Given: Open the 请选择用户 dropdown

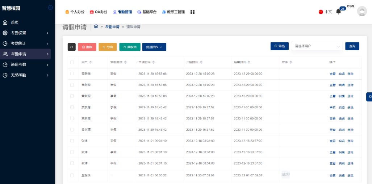Looking at the screenshot, I should click(317, 46).
